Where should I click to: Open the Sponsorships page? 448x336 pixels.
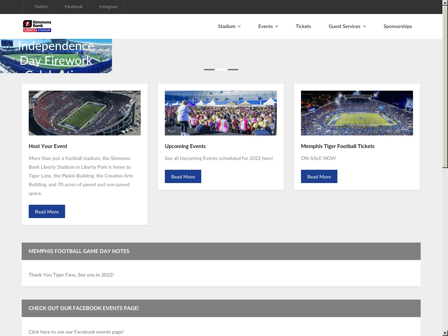click(x=398, y=26)
